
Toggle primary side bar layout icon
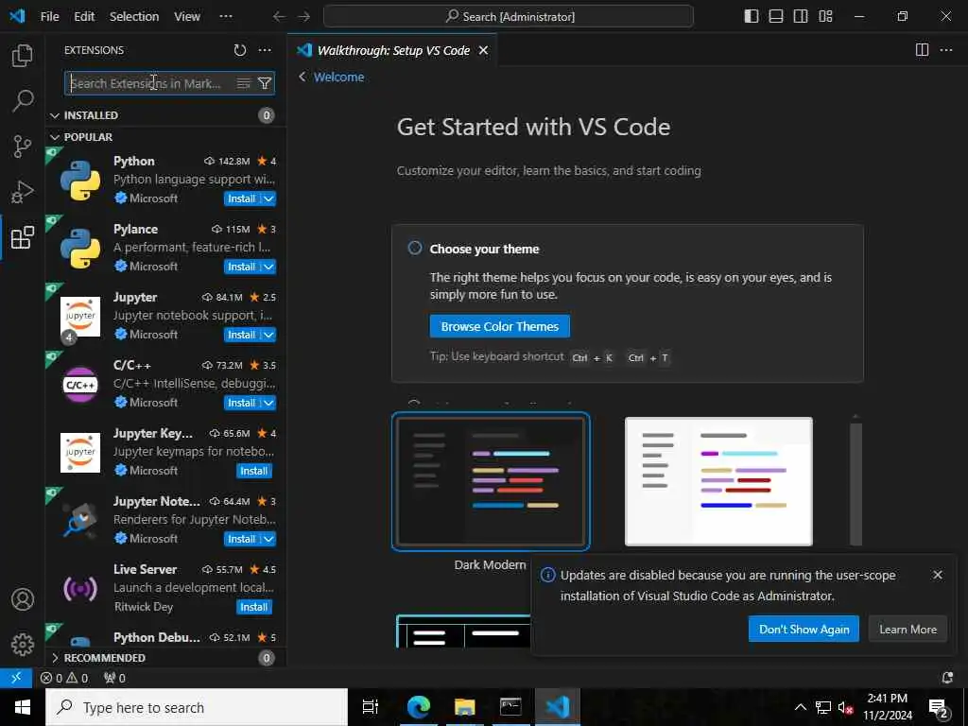(752, 17)
